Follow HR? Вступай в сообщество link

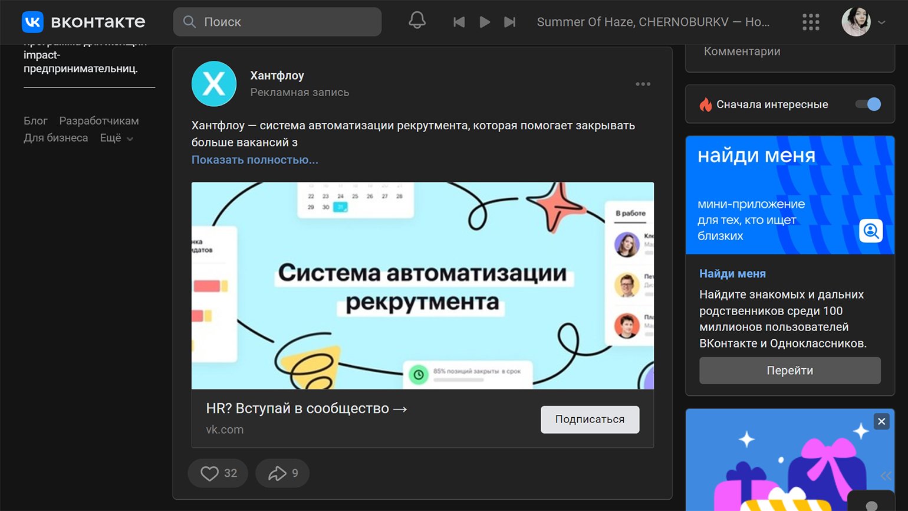(307, 408)
